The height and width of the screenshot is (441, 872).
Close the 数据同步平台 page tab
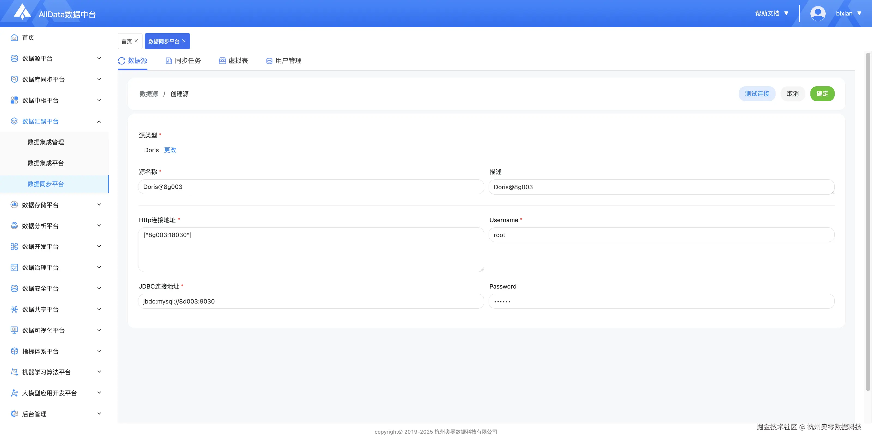[x=184, y=41]
